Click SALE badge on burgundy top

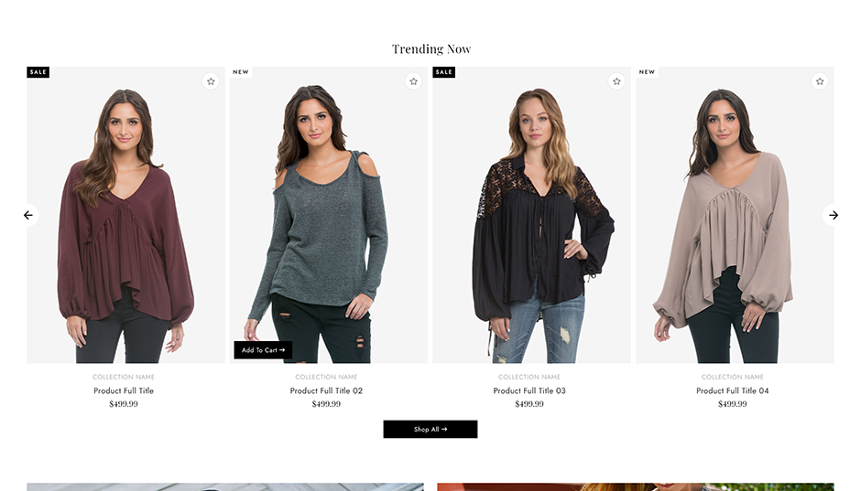pyautogui.click(x=38, y=72)
